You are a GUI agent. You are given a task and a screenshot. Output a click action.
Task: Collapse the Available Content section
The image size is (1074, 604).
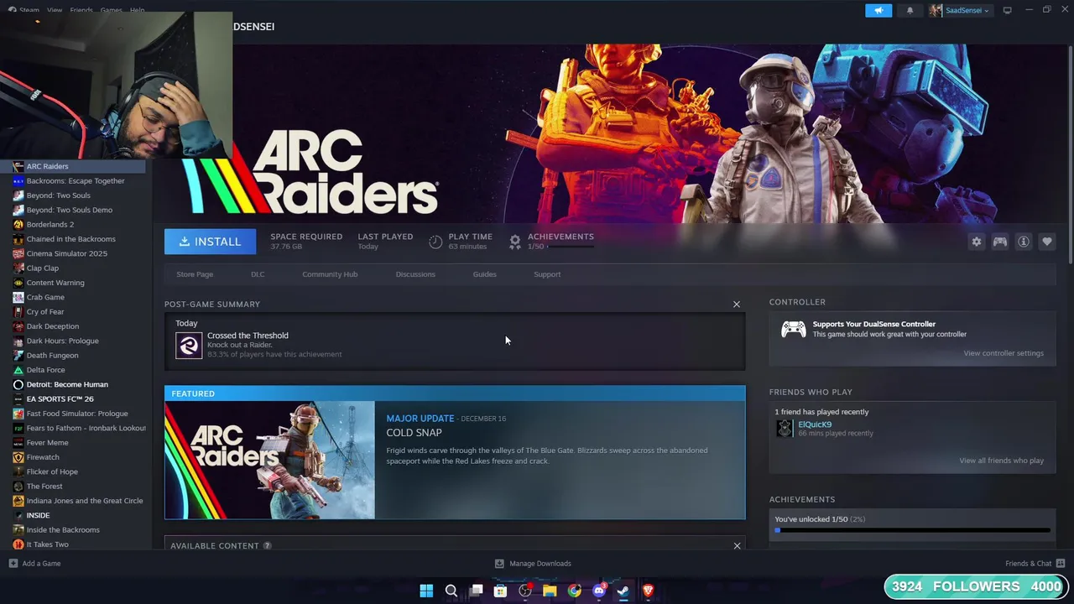737,546
